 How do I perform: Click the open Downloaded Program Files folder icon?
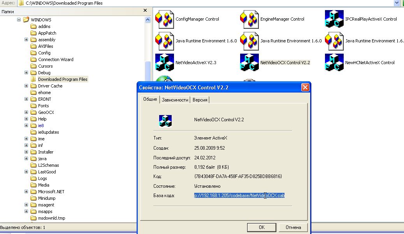[33, 79]
